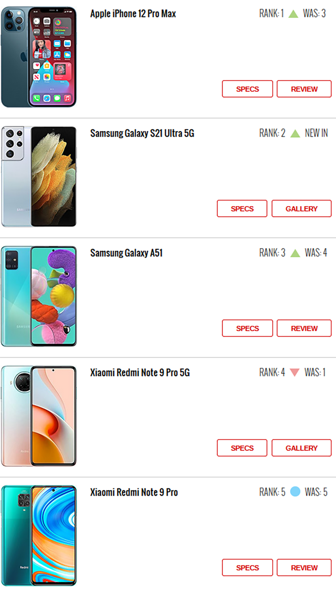The width and height of the screenshot is (336, 592).
Task: View Review for Xiaomi Redmi Note 9 Pro
Action: [x=304, y=567]
